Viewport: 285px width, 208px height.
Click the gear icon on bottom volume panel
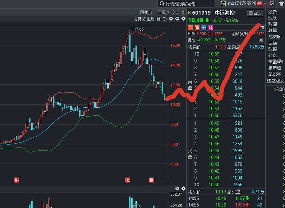[183, 188]
